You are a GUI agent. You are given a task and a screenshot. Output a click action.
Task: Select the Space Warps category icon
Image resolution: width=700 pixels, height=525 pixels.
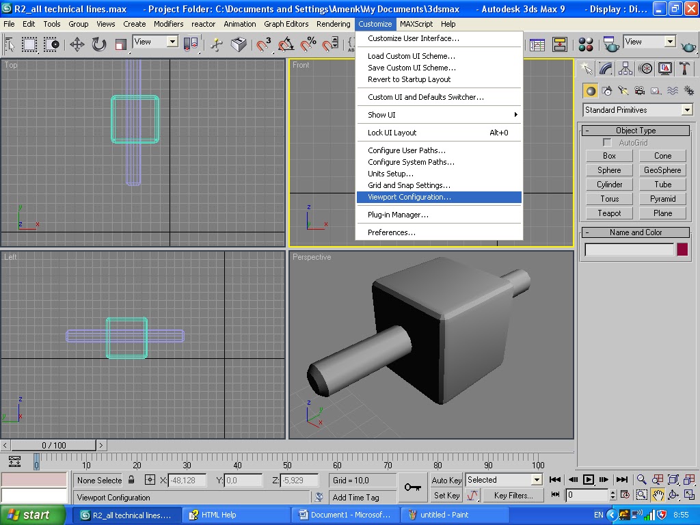(x=673, y=91)
